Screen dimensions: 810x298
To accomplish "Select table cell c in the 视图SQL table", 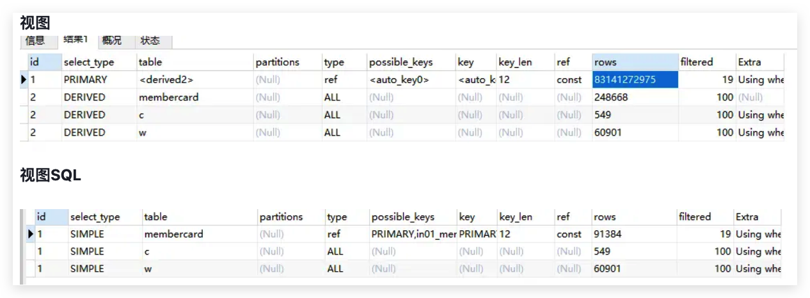I will (199, 251).
